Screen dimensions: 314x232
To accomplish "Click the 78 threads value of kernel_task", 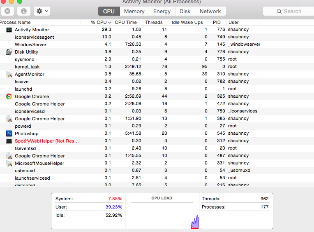I will 164,66.
